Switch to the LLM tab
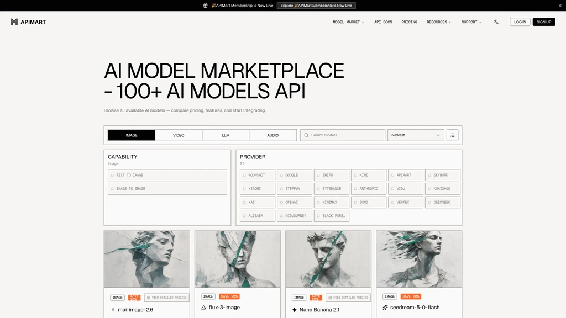 coord(226,135)
